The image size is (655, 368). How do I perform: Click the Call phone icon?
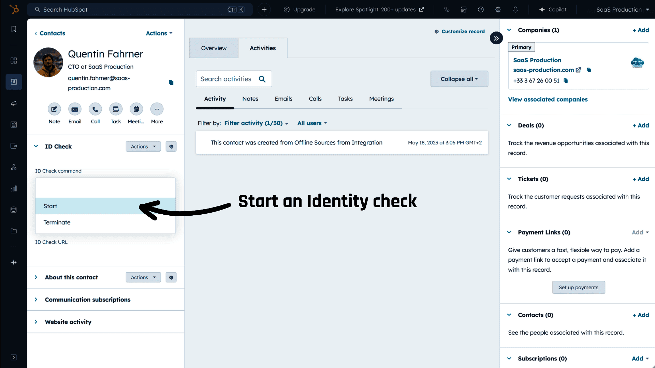pyautogui.click(x=95, y=109)
